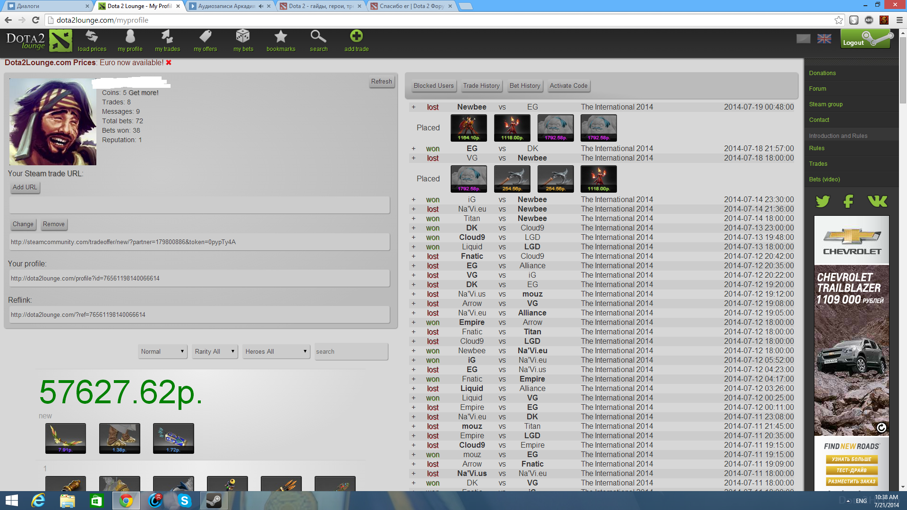
Task: Open the Bets (video) sidebar link
Action: pos(824,179)
